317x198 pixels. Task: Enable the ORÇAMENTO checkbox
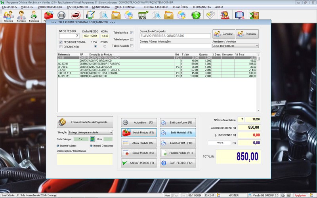[61, 47]
